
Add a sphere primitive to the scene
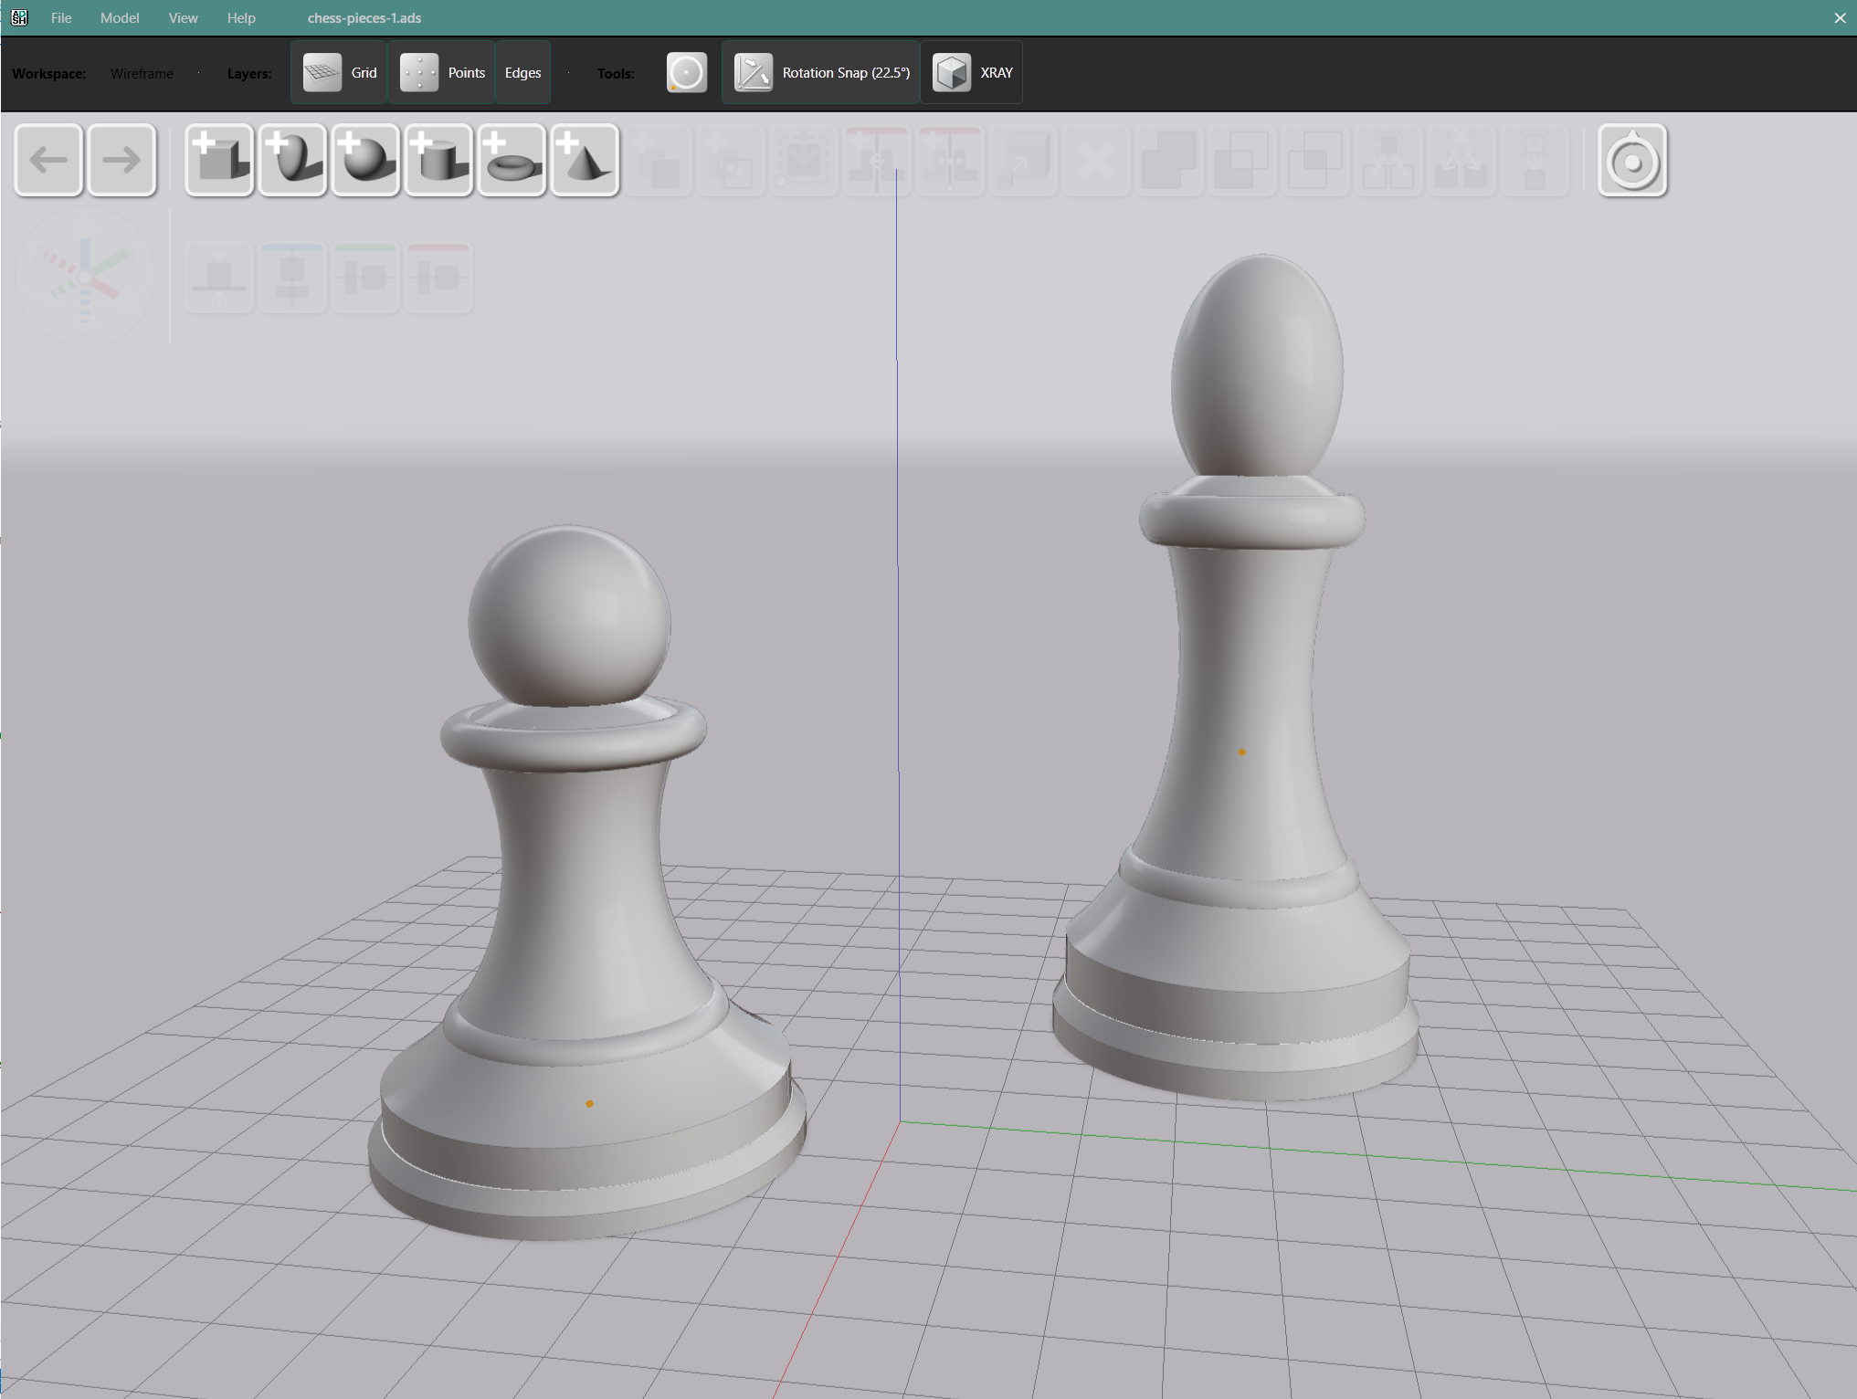click(x=364, y=160)
